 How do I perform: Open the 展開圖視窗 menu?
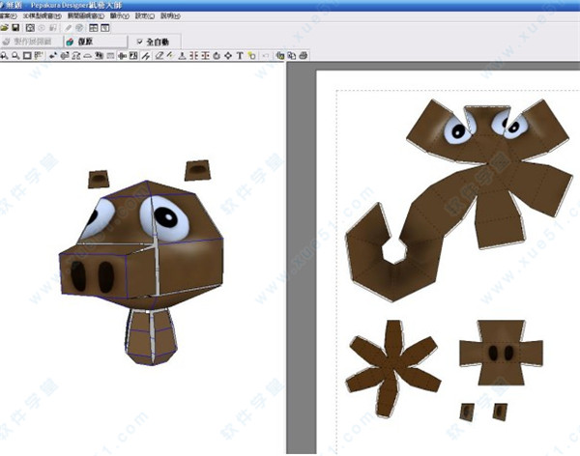(81, 16)
